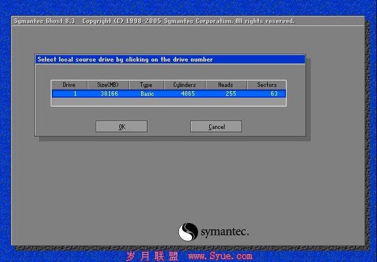This screenshot has width=377, height=262.
Task: Click the 63 sectors value
Action: pyautogui.click(x=274, y=93)
